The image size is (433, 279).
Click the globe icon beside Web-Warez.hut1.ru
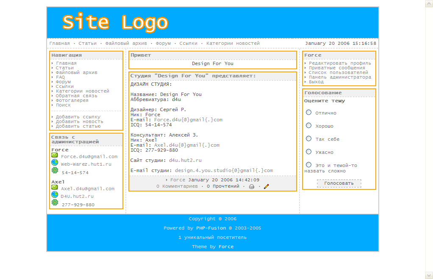[x=55, y=163]
